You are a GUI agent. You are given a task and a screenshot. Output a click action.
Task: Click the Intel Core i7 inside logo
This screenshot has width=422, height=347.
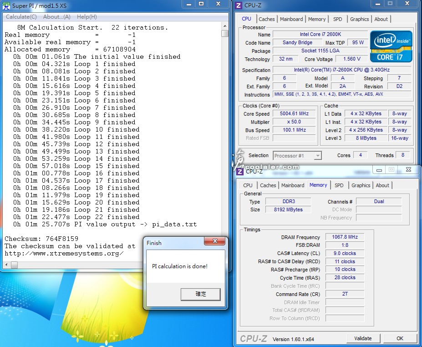[391, 46]
